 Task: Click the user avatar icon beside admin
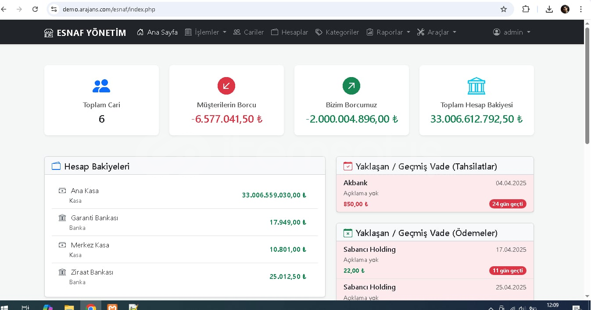click(x=497, y=32)
